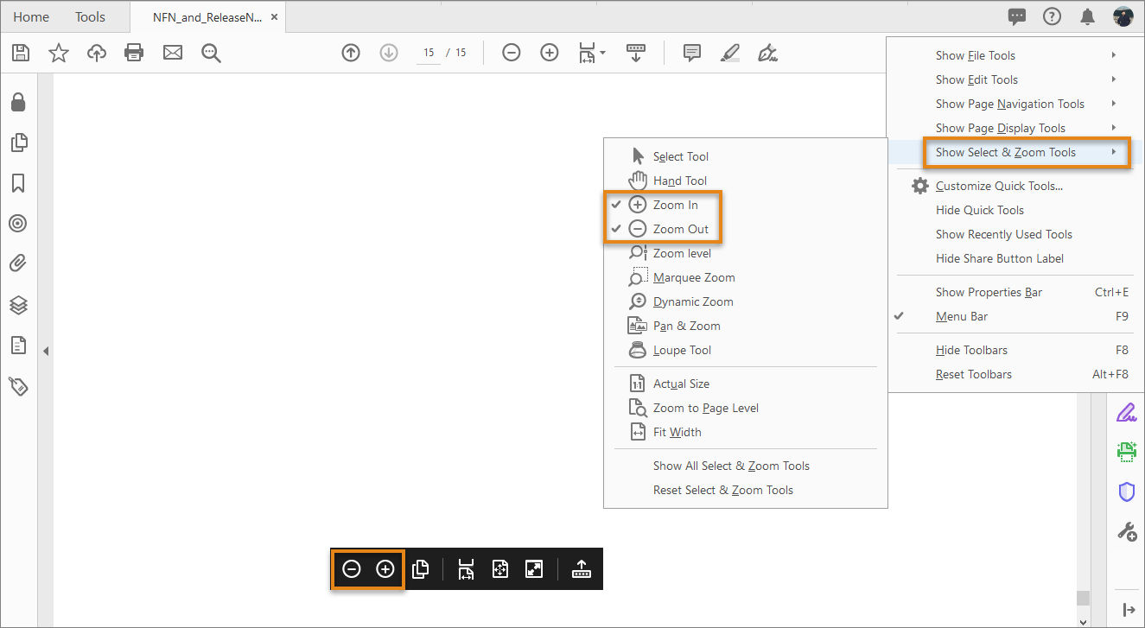Open the destinations target panel icon
1145x628 pixels.
click(x=18, y=224)
